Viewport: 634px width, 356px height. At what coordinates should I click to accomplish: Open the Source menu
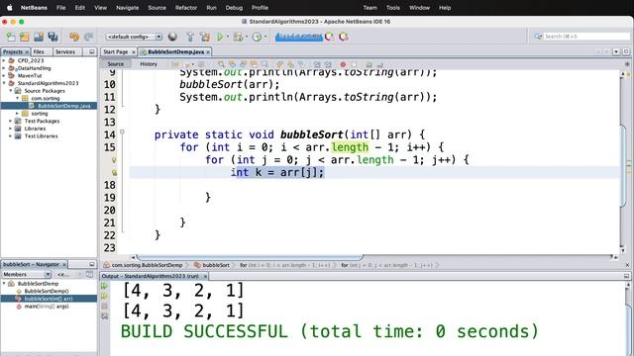pos(157,8)
